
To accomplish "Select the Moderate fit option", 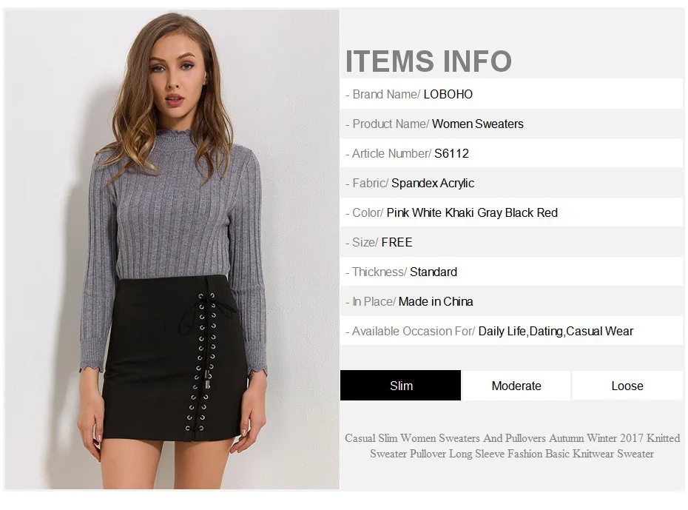I will 516,386.
